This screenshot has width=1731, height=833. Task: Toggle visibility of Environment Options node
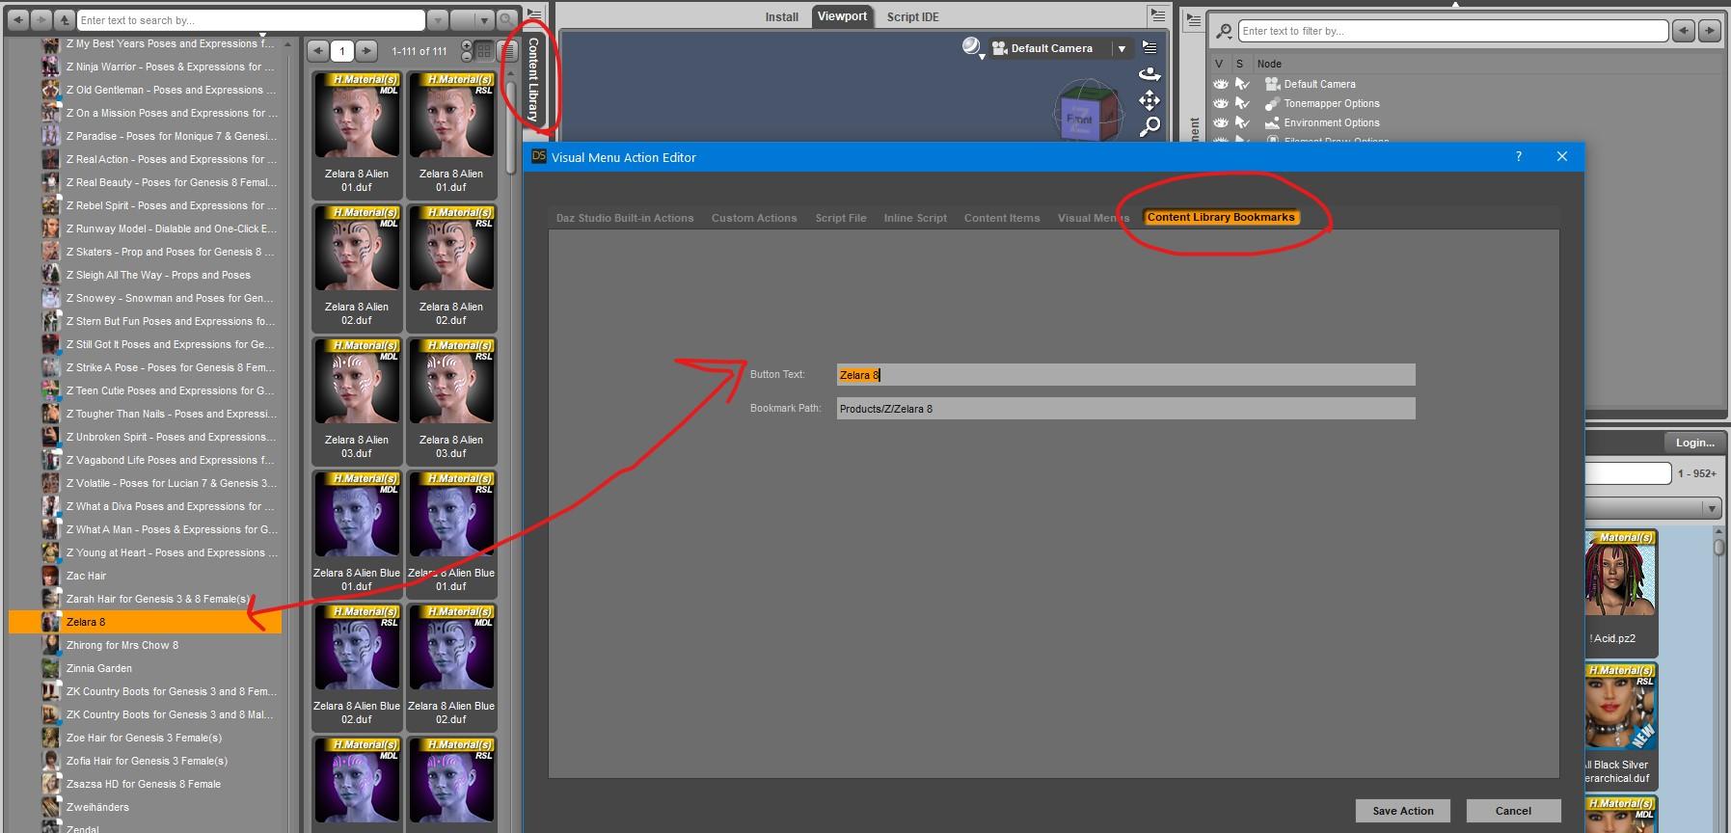click(1221, 122)
